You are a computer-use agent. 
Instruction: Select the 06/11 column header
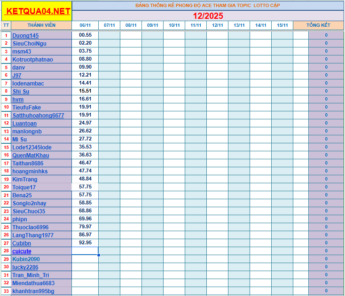[85, 25]
